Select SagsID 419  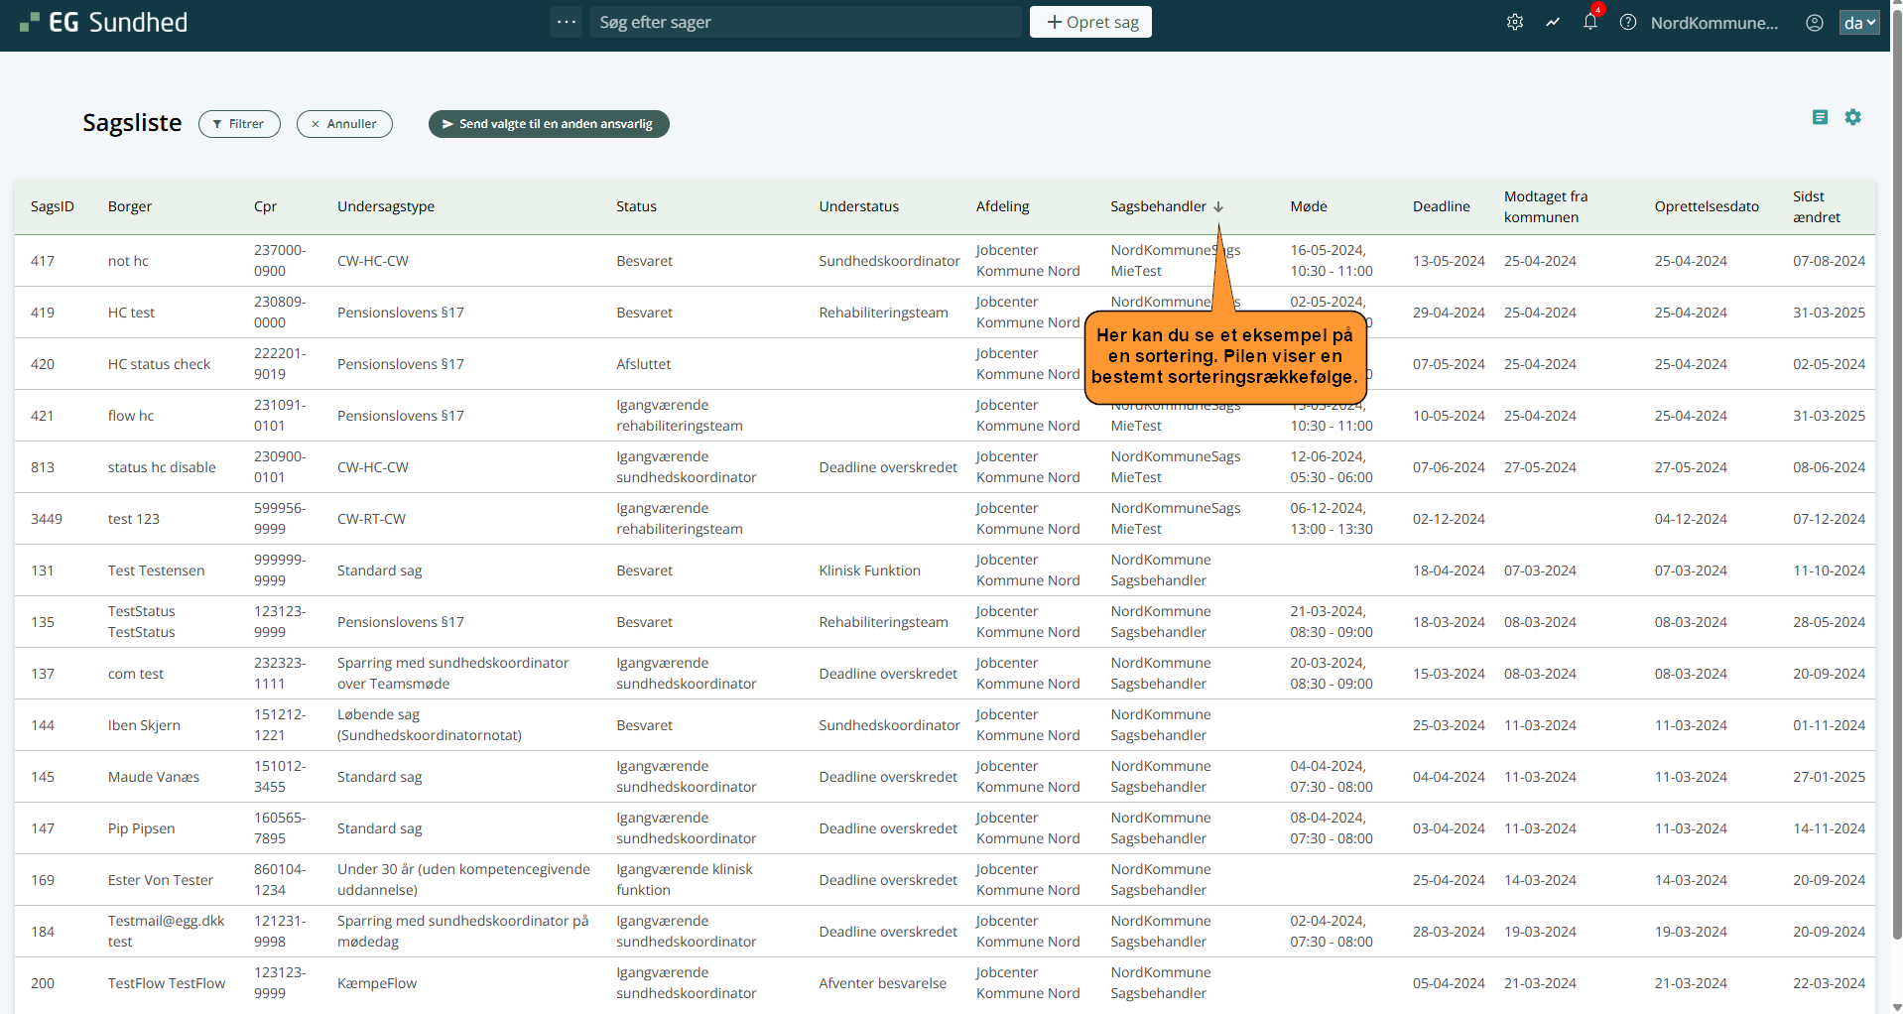[43, 313]
